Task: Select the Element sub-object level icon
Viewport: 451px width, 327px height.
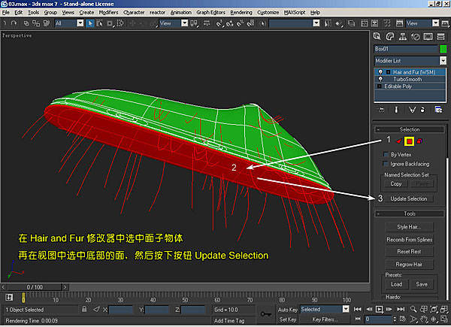Action: tap(419, 141)
